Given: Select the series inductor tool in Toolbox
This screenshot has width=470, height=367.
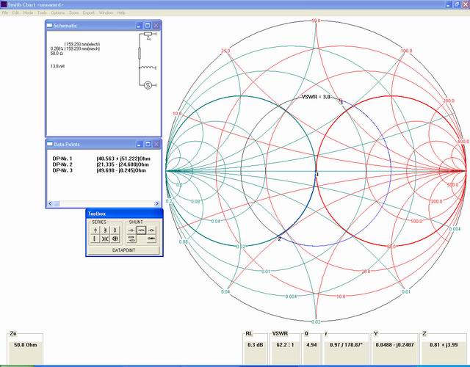Looking at the screenshot, I should pyautogui.click(x=105, y=230).
